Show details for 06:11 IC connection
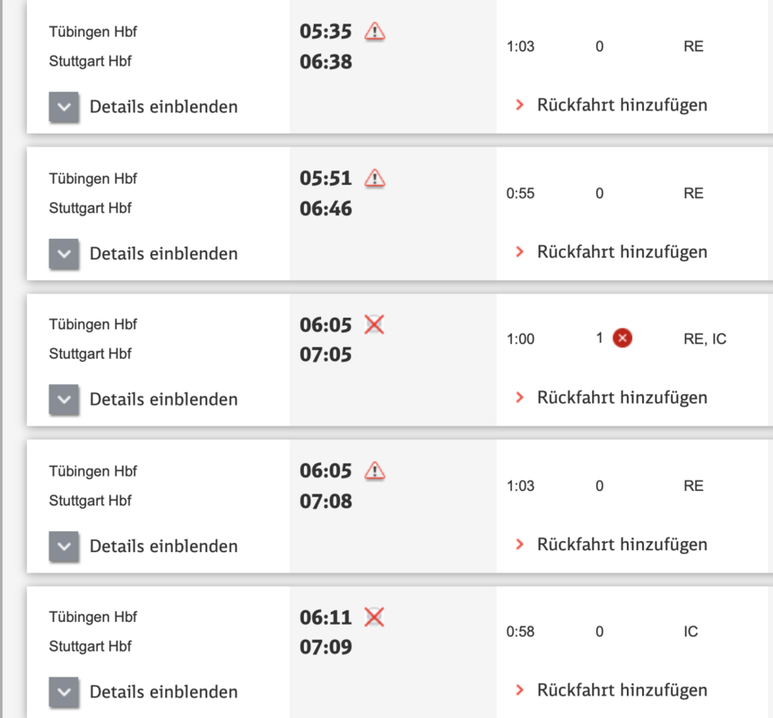The width and height of the screenshot is (773, 718). [64, 692]
